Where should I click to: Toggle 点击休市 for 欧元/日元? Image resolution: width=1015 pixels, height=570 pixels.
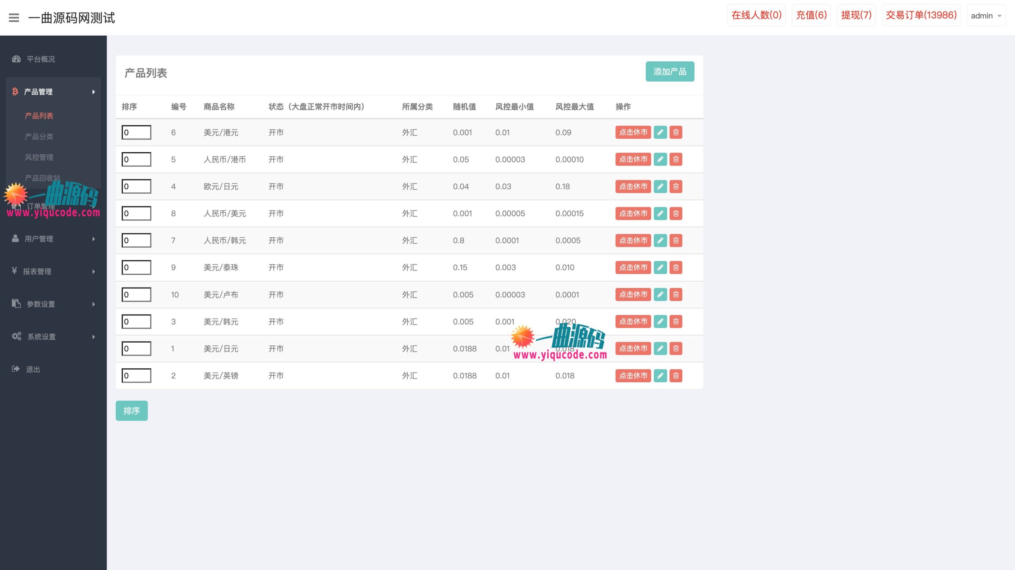[633, 186]
